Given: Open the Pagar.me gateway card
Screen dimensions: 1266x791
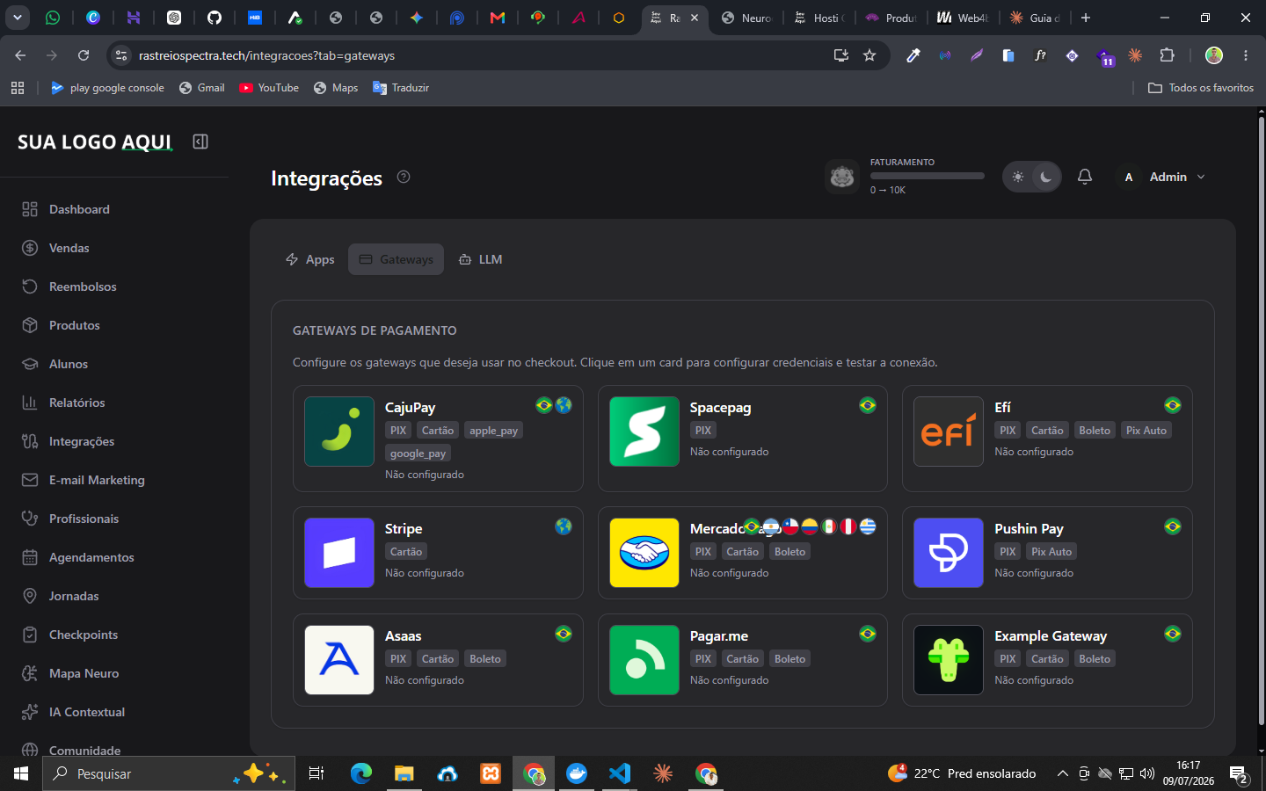Looking at the screenshot, I should coord(743,660).
